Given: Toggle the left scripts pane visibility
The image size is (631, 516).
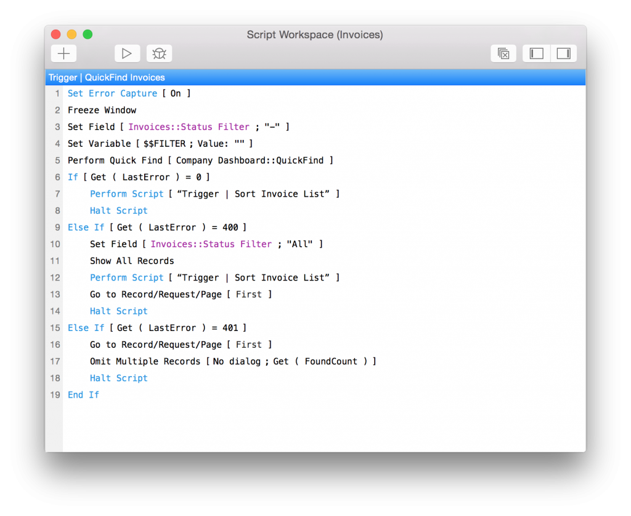Looking at the screenshot, I should (x=535, y=54).
